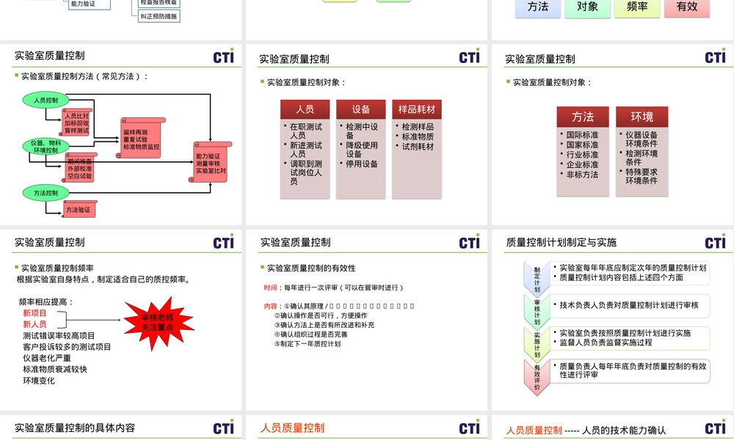
Task: Click the text 降级使用设备
Action: [362, 150]
